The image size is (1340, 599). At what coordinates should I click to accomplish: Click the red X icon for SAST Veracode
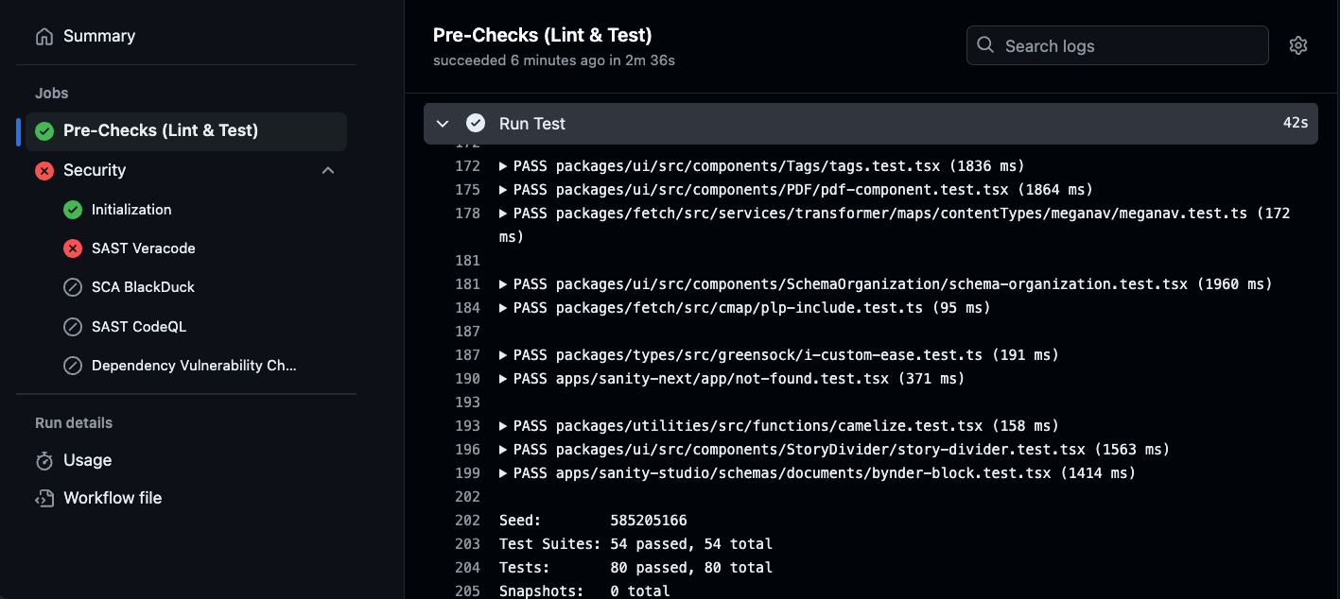pyautogui.click(x=73, y=248)
